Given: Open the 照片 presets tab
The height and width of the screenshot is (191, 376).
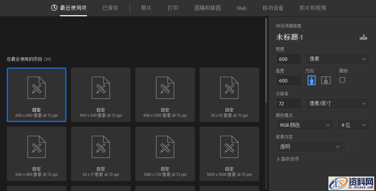Looking at the screenshot, I should pos(146,8).
